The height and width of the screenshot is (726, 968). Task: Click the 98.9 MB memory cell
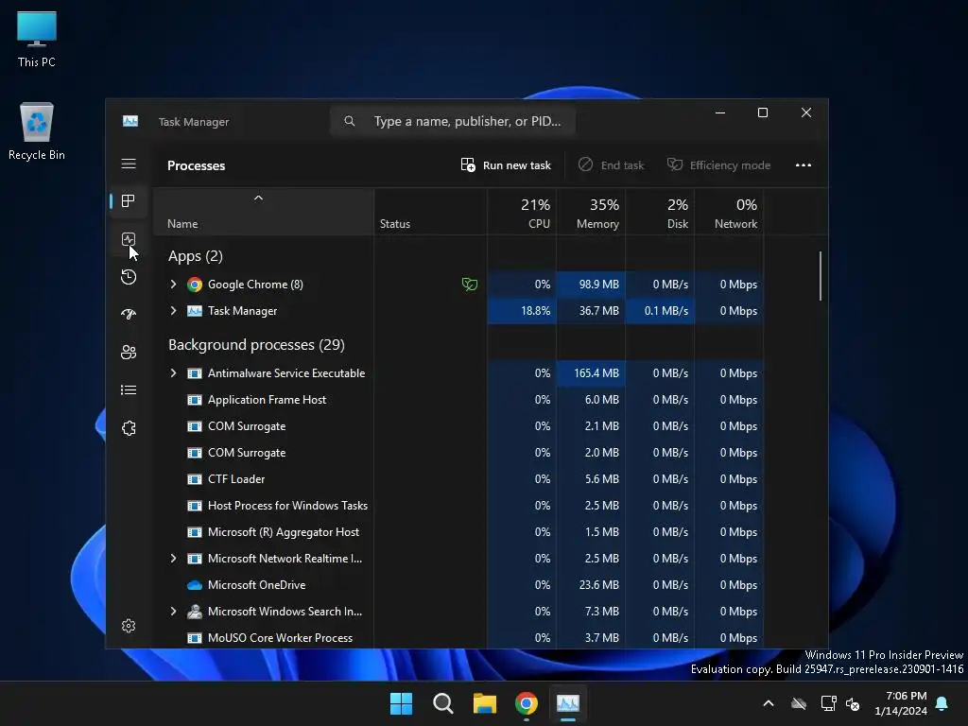[591, 284]
